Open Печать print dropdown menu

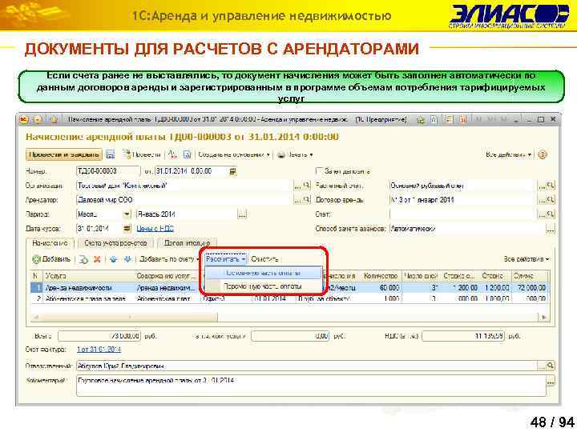click(x=295, y=154)
